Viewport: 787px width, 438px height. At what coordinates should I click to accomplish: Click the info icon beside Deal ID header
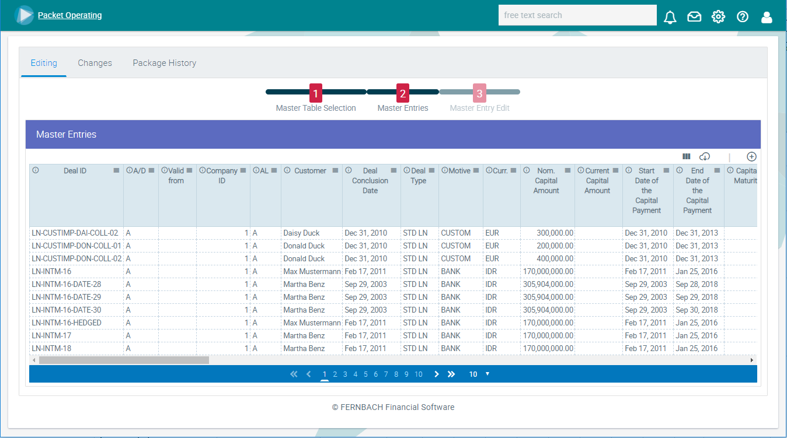[36, 170]
